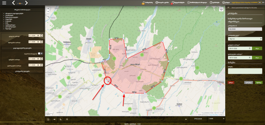Screen dimensions: 265x125
Task: Click the green save button at the right panel bottom
Action: tap(259, 82)
